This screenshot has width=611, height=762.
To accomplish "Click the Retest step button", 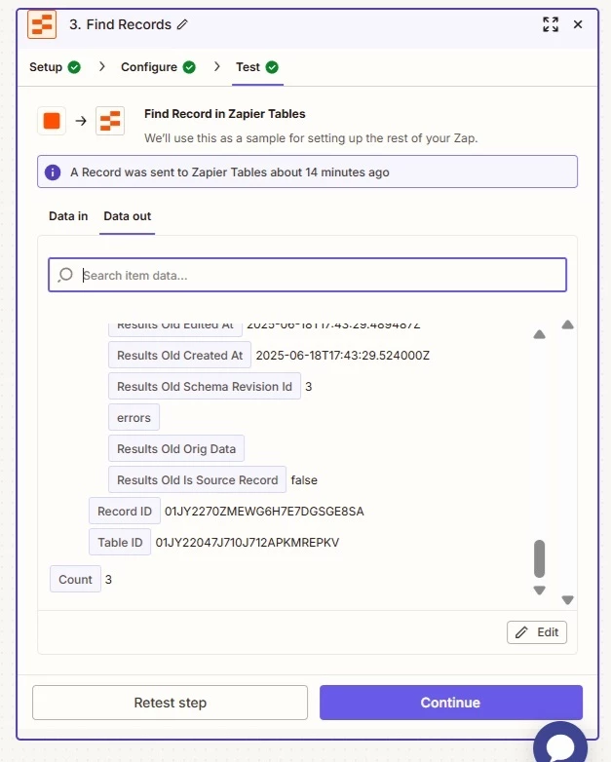I will pyautogui.click(x=171, y=703).
